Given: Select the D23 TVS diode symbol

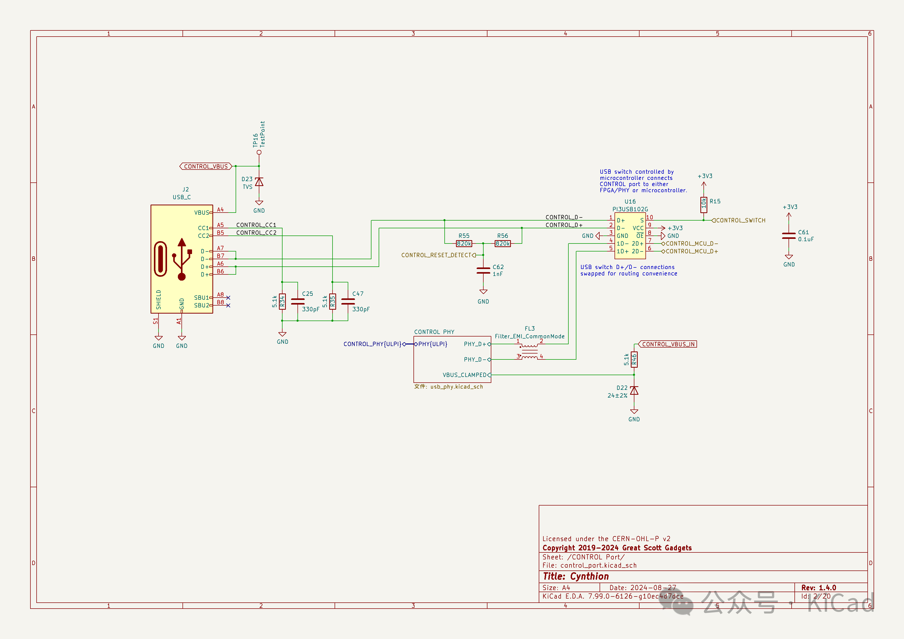Looking at the screenshot, I should click(259, 182).
